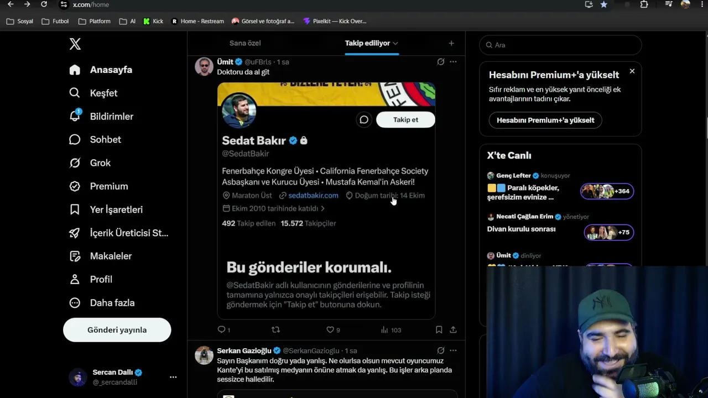The height and width of the screenshot is (398, 708).
Task: Expand Daha fazla menu
Action: 102,302
